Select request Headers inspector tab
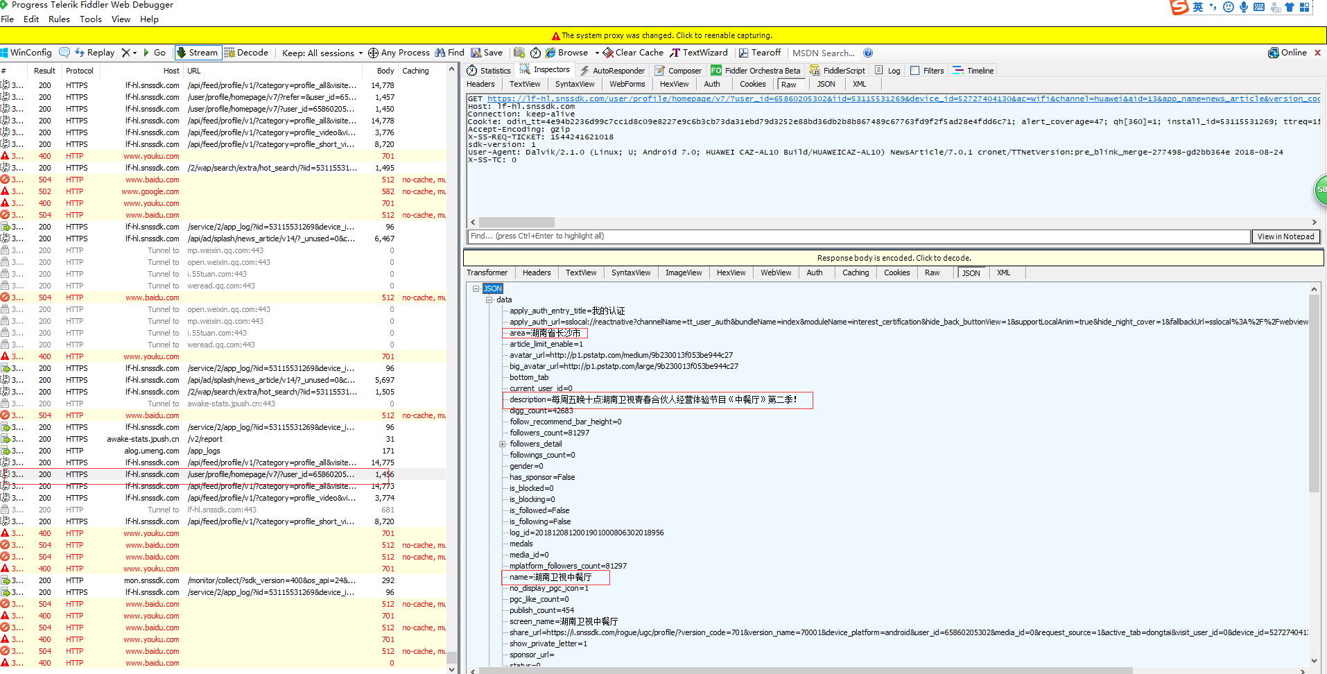1327x674 pixels. 480,84
